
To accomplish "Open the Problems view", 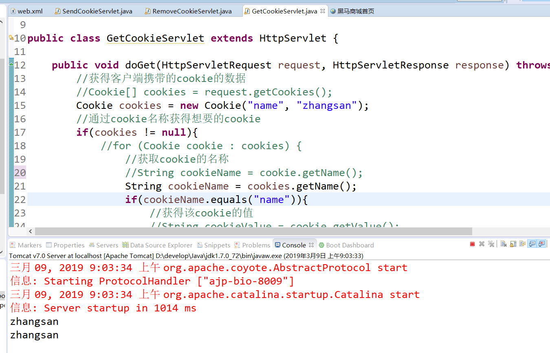I will pos(255,245).
